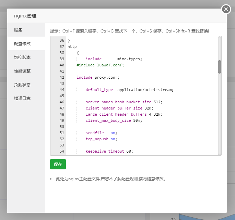Image resolution: width=235 pixels, height=220 pixels.
Task: Click the empty line 41 in editor
Action: pos(142,71)
